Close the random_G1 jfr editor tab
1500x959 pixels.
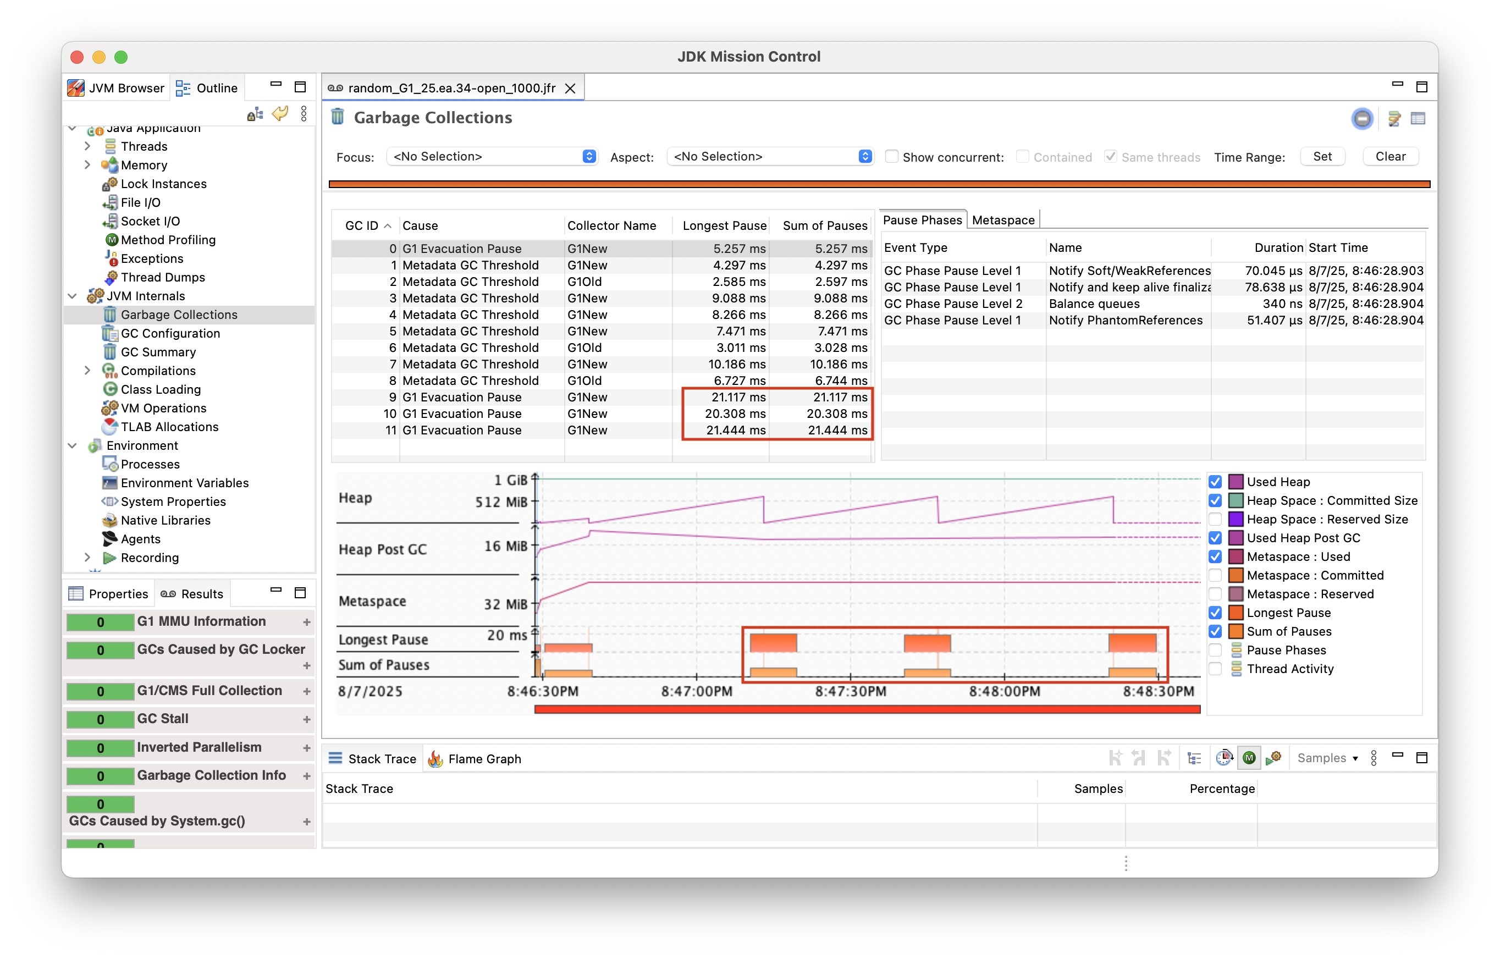coord(569,88)
